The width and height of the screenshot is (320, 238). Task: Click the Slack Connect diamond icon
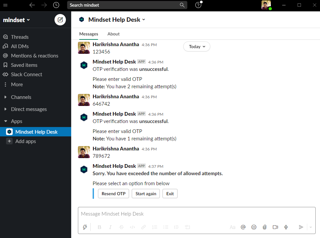click(5, 75)
